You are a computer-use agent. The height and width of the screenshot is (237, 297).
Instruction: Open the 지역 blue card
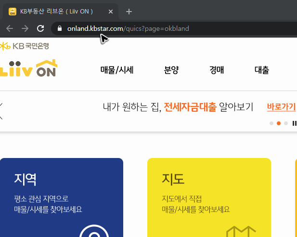click(62, 197)
